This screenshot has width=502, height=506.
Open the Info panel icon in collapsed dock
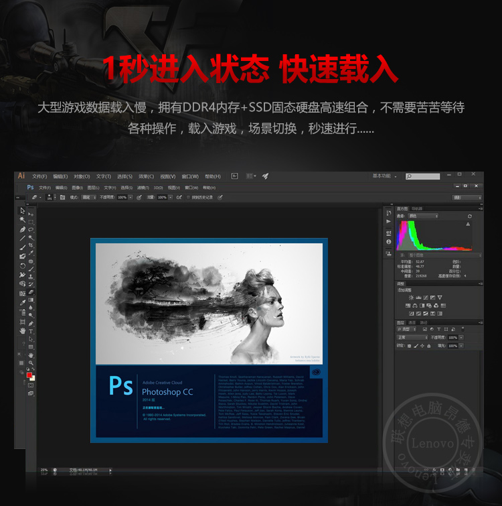[x=389, y=242]
